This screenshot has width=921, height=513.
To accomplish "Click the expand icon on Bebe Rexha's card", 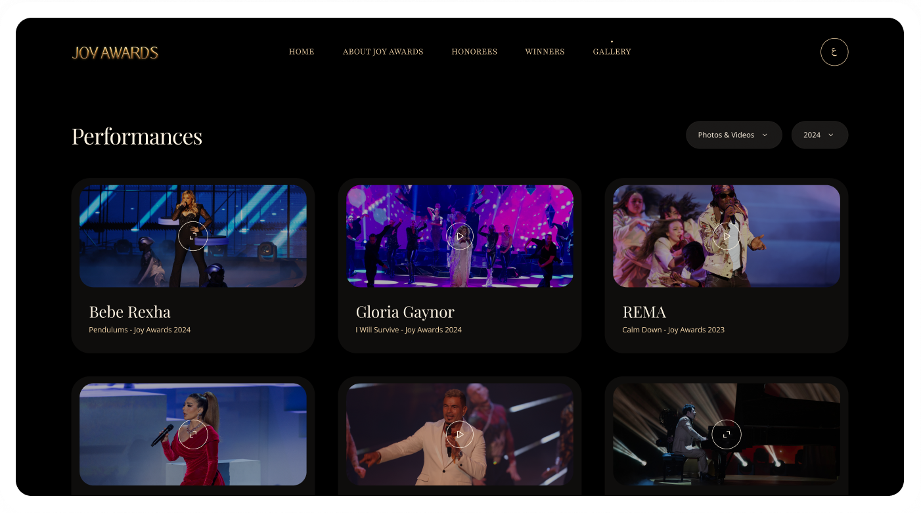I will tap(193, 236).
